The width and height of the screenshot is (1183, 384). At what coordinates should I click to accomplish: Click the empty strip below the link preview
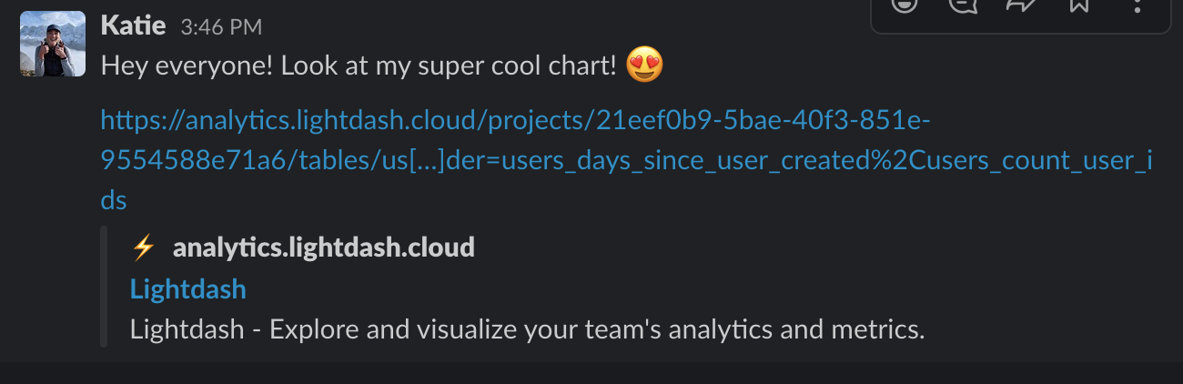pyautogui.click(x=591, y=373)
